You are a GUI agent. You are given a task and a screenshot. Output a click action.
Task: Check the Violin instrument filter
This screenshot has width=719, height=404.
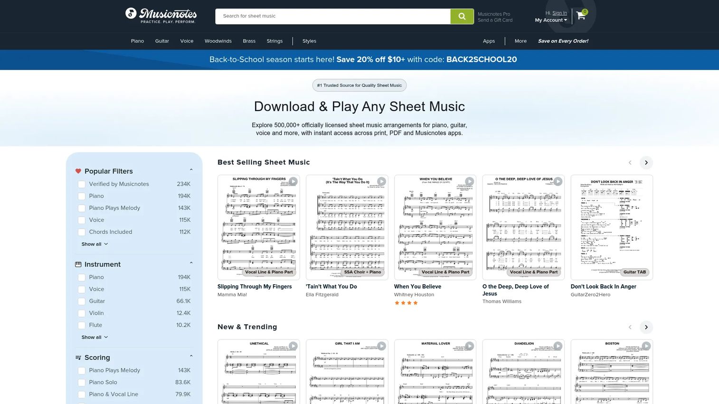[82, 313]
